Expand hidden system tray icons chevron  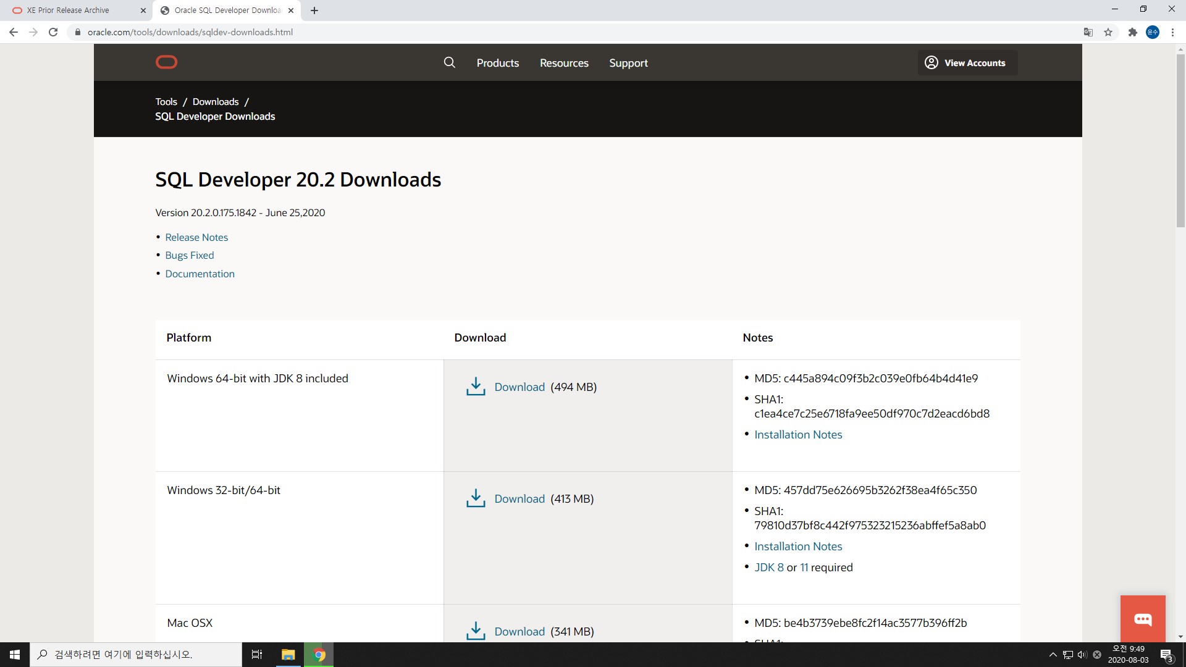coord(1053,655)
